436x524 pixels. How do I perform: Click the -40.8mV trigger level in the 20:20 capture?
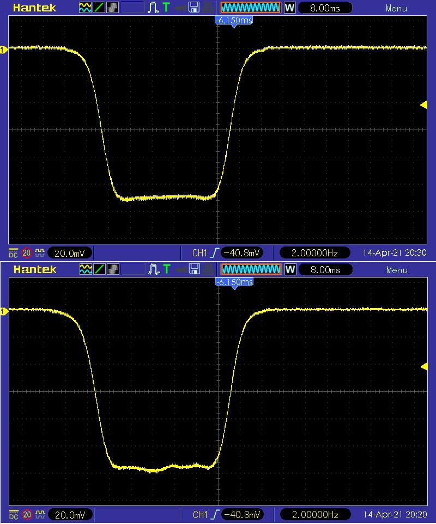[x=243, y=515]
